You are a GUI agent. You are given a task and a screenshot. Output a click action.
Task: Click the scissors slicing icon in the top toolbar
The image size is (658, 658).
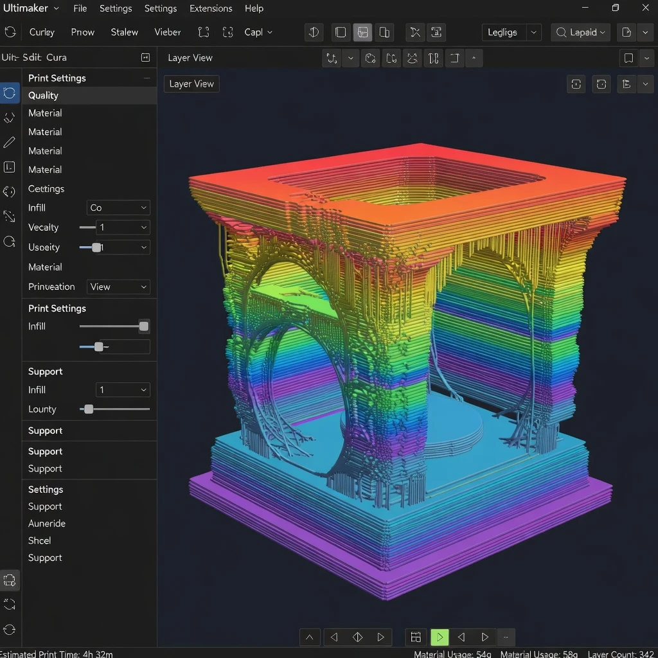pos(414,31)
